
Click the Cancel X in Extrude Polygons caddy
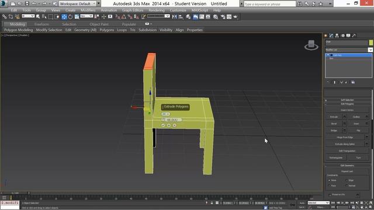point(175,125)
